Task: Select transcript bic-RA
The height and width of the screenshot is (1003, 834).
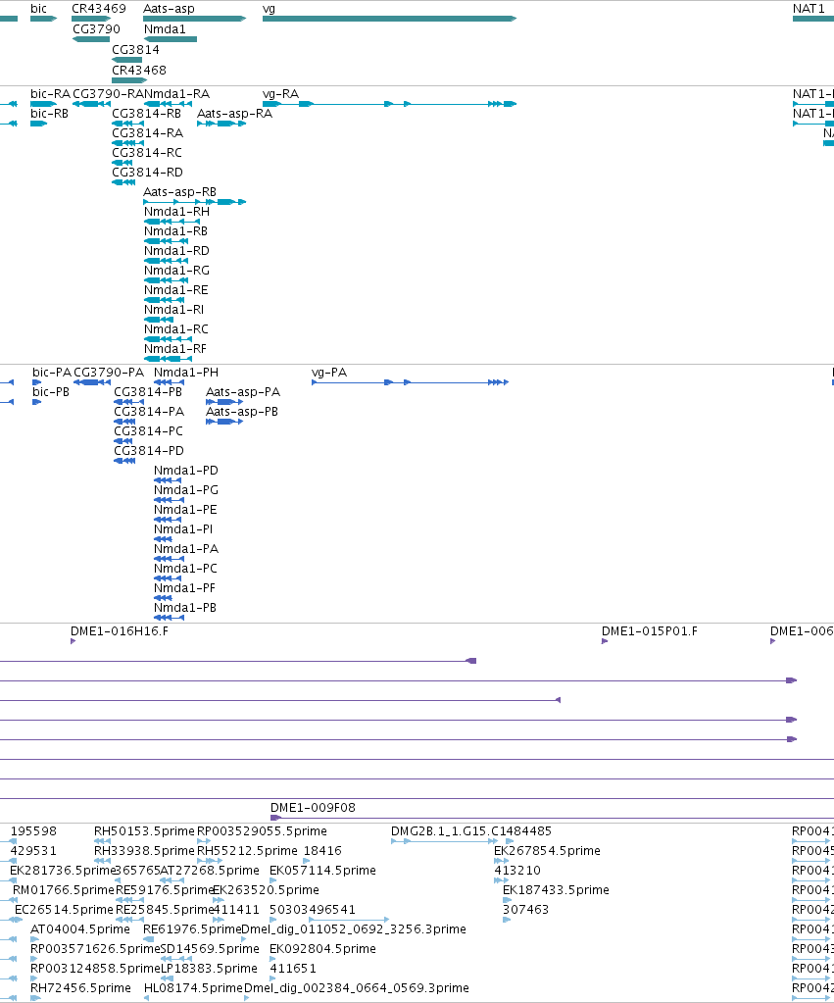Action: coord(51,94)
